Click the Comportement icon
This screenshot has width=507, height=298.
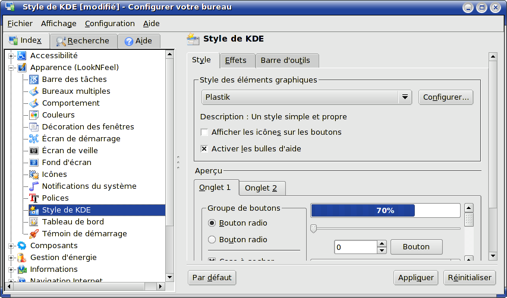[34, 103]
